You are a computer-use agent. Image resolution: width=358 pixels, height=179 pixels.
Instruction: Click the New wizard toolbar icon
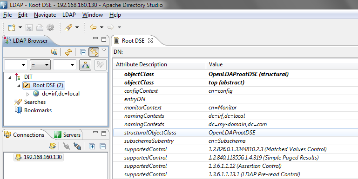[12, 27]
